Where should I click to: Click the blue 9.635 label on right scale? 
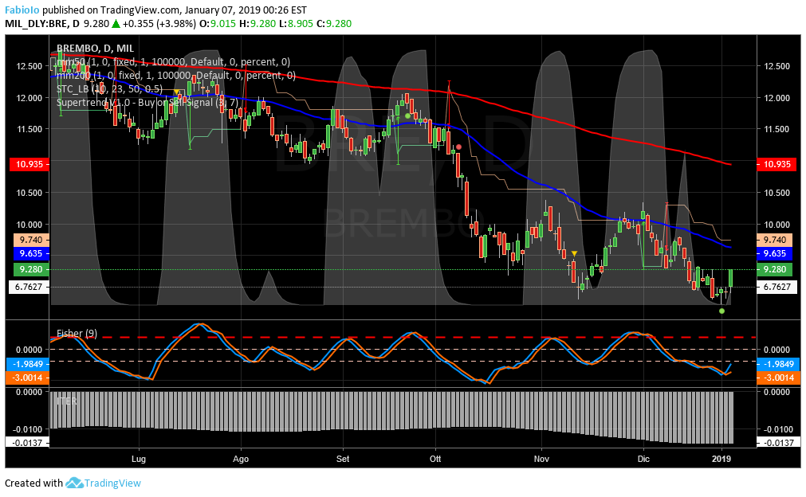point(775,253)
